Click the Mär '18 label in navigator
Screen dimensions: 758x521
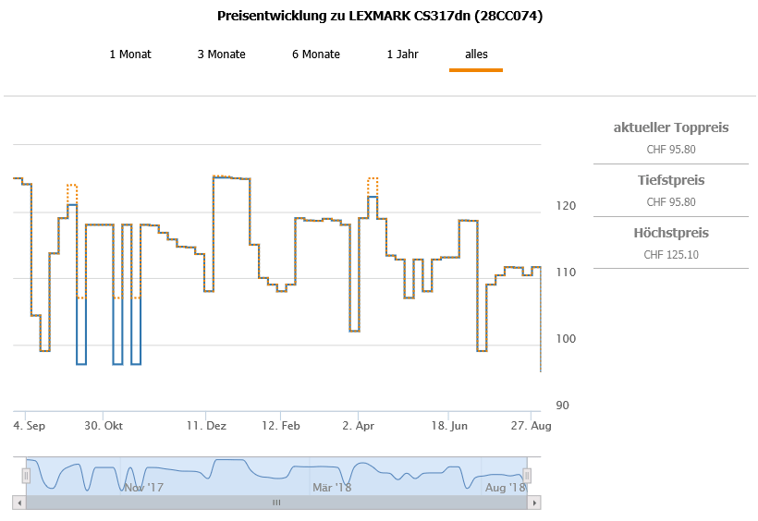pos(332,487)
